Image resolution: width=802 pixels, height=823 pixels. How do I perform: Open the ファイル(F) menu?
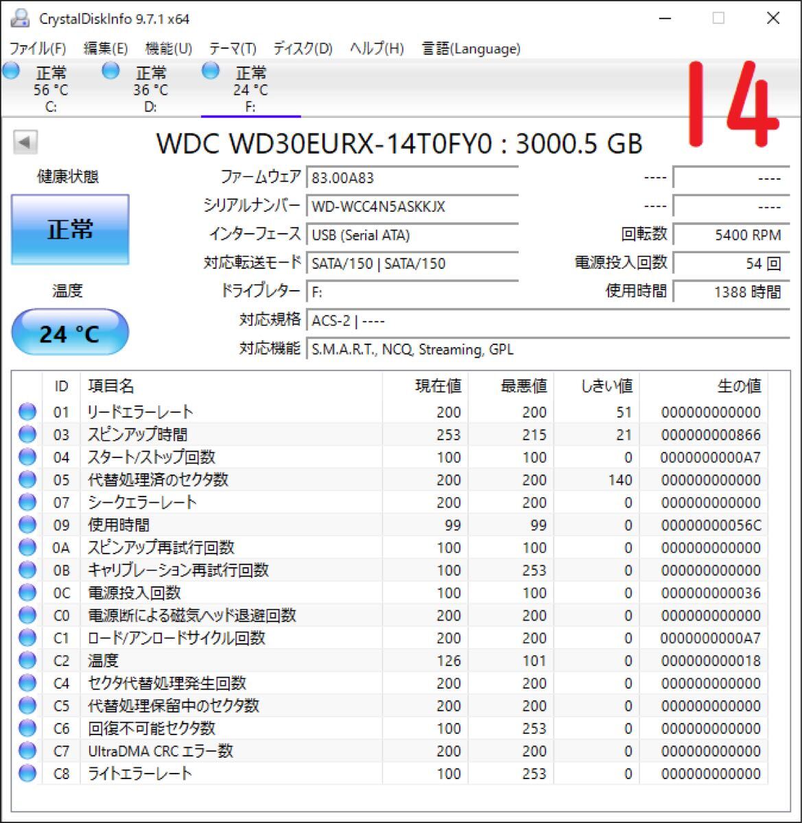[x=38, y=49]
